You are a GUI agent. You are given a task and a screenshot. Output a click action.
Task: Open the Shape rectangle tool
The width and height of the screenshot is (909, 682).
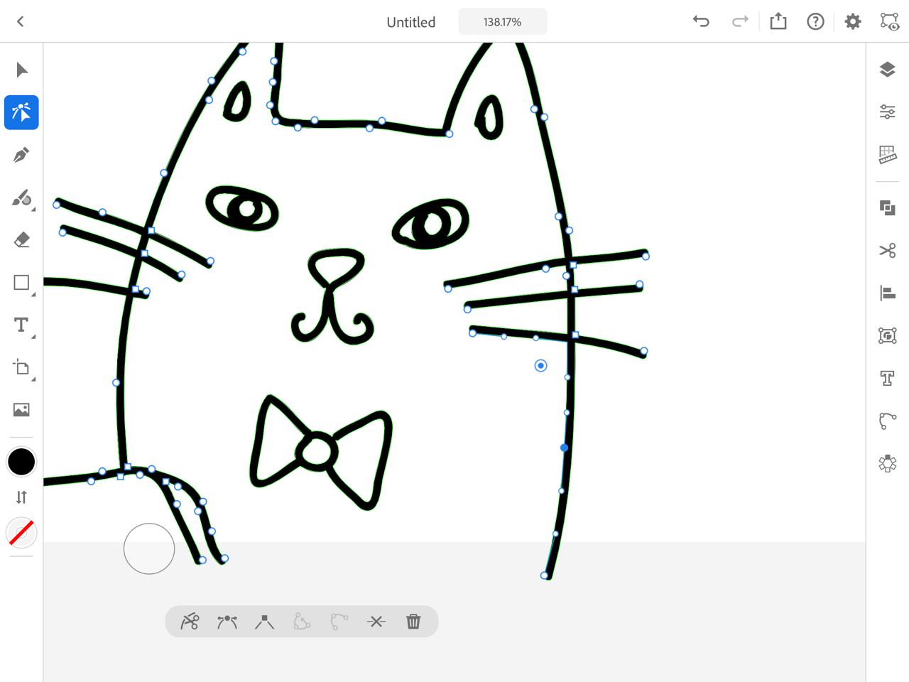click(x=21, y=283)
